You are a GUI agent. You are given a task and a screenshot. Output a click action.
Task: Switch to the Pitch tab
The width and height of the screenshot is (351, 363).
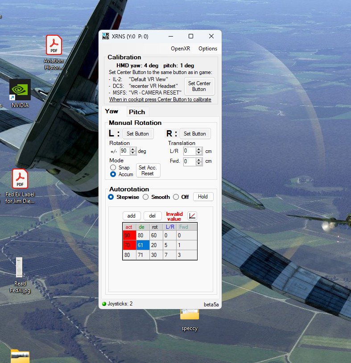pos(137,112)
